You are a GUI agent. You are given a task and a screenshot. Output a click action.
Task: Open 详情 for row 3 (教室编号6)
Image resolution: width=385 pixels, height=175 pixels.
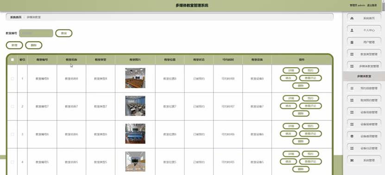click(x=291, y=126)
